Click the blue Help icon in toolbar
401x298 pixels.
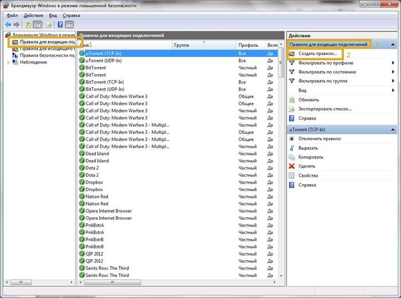click(x=60, y=25)
